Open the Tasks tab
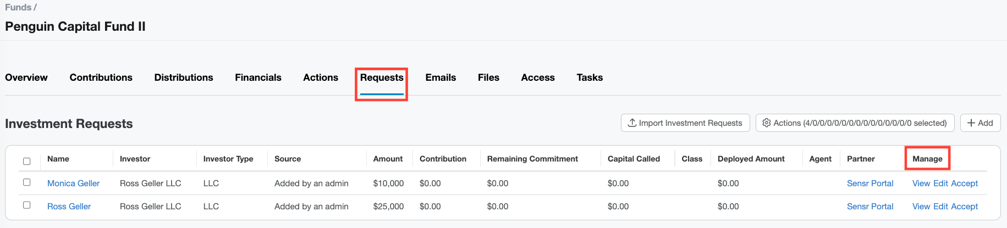Screen dimensions: 1007x228 tap(590, 77)
